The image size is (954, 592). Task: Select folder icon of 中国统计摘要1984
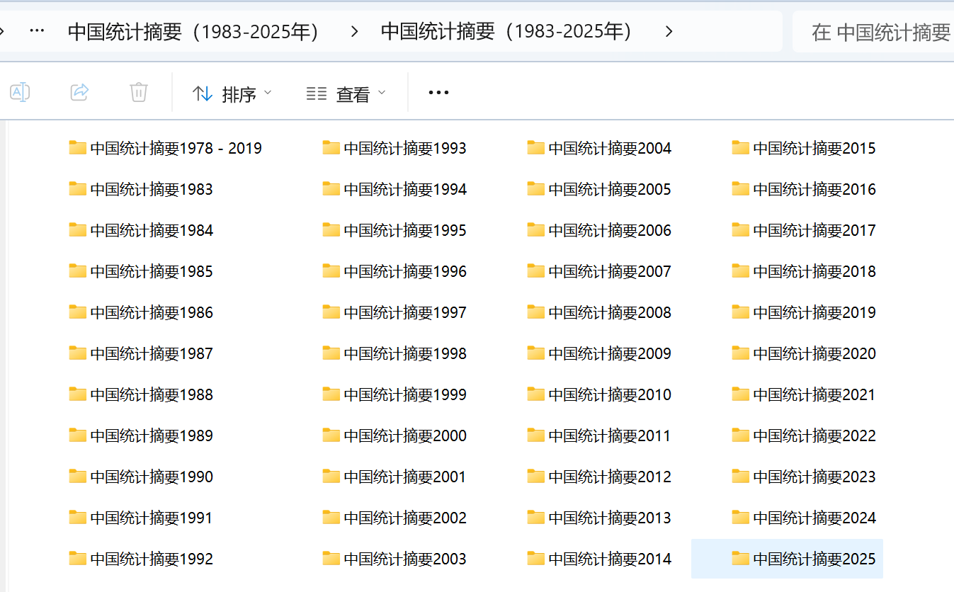(x=78, y=229)
